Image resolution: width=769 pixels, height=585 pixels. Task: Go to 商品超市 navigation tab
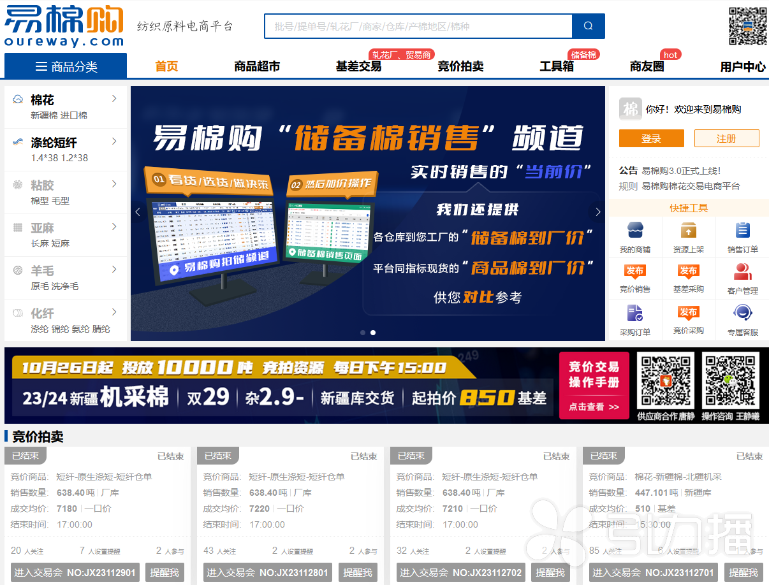point(257,66)
